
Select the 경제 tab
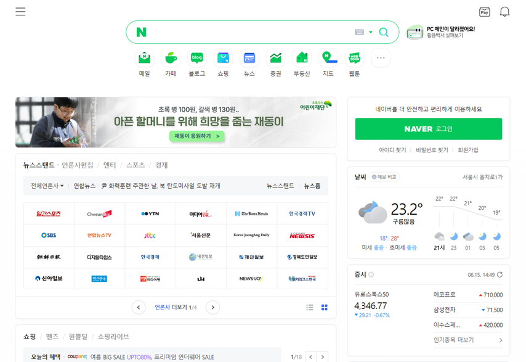(161, 165)
